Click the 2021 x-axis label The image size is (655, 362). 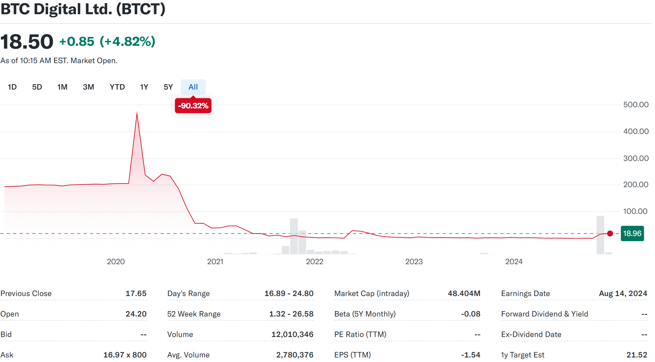pyautogui.click(x=215, y=262)
